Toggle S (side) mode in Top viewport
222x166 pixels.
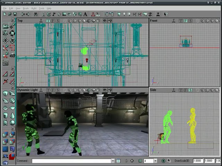point(58,21)
